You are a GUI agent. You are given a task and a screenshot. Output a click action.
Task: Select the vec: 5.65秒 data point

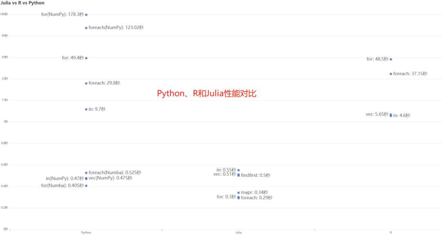point(391,114)
